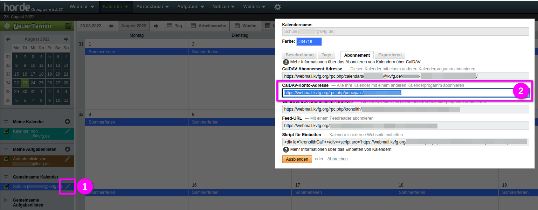This screenshot has height=210, width=538.
Task: Collapse the Meine Kalender section
Action: pos(6,122)
